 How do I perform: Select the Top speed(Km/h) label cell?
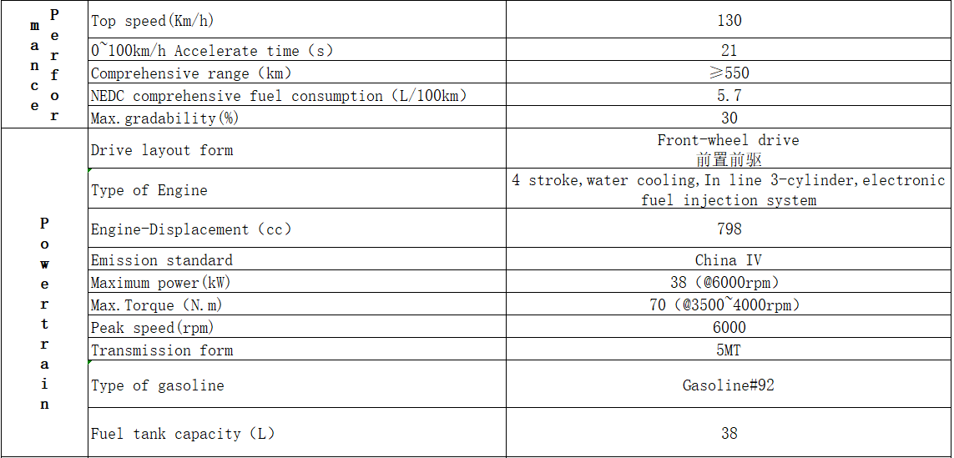(297, 19)
